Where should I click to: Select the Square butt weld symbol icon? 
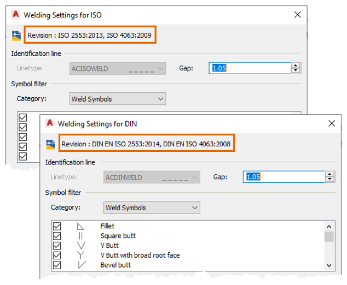pos(81,236)
